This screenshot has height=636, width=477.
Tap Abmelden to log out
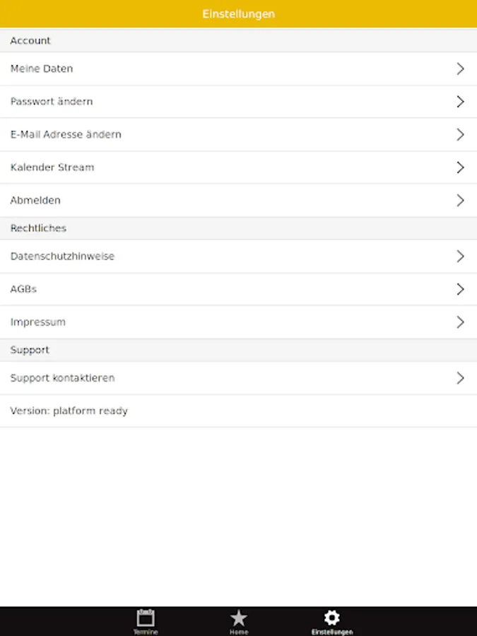click(x=35, y=200)
